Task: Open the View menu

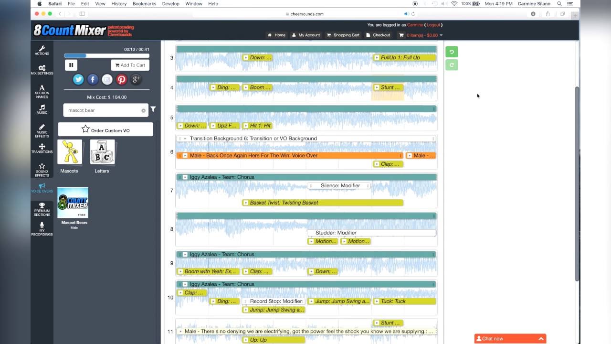Action: [100, 3]
